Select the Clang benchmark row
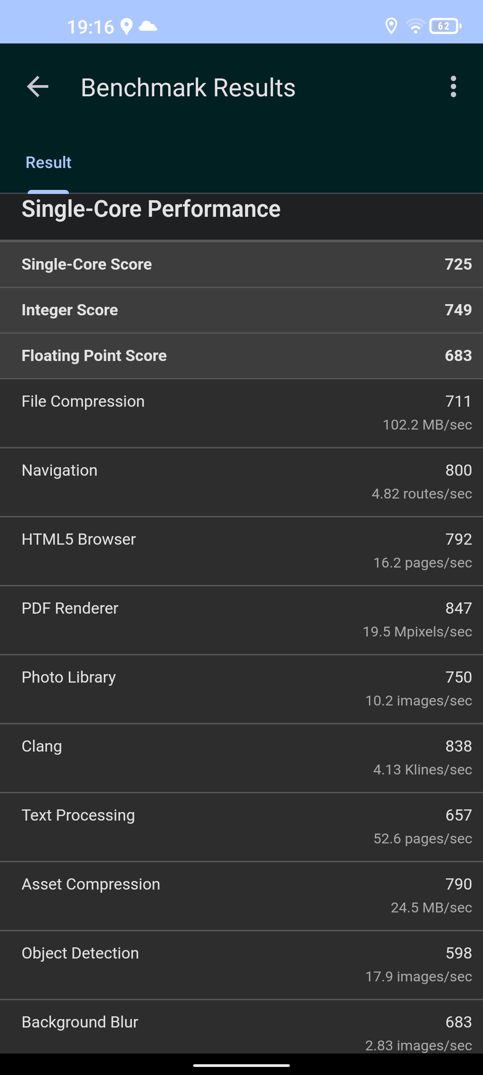 tap(241, 758)
